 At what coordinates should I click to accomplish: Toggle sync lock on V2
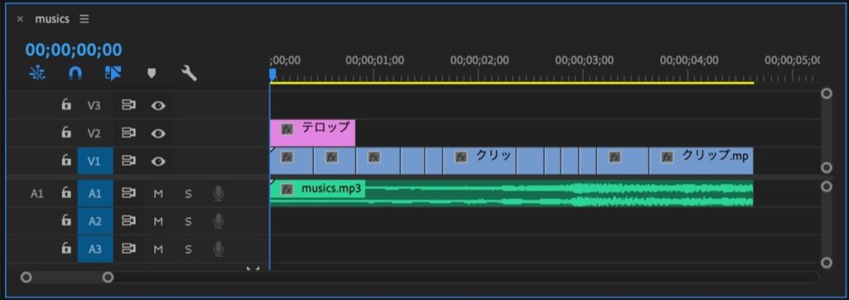point(129,133)
